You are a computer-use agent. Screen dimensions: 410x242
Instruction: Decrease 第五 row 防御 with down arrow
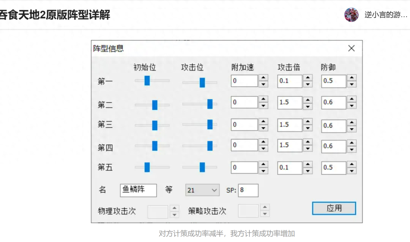tap(352, 171)
